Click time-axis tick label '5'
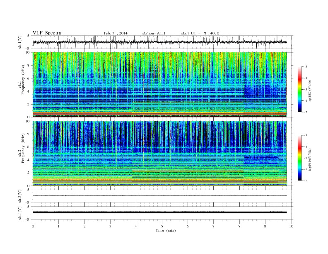This screenshot has height=254, width=328. (x=162, y=226)
